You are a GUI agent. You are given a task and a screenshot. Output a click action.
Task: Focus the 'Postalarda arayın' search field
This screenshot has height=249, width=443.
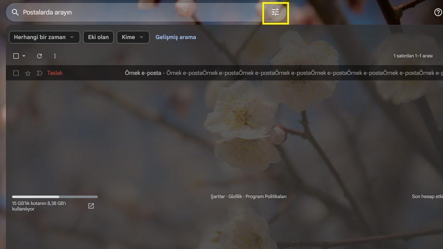click(137, 12)
